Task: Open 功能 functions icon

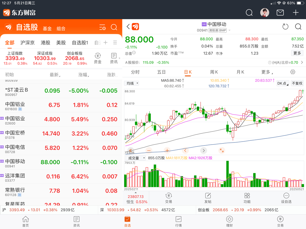Action: (247, 198)
